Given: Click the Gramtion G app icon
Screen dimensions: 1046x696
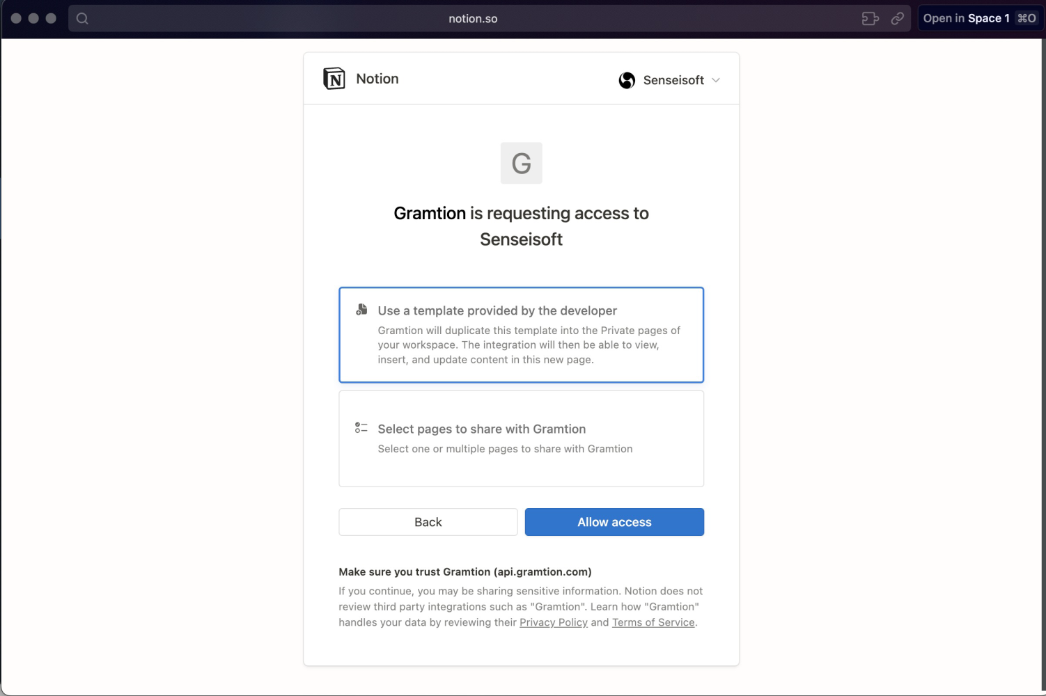Looking at the screenshot, I should (521, 163).
